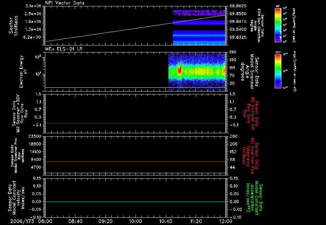Click the 3.1e+01 sector tick label
The height and width of the screenshot is (225, 326).
33,6
